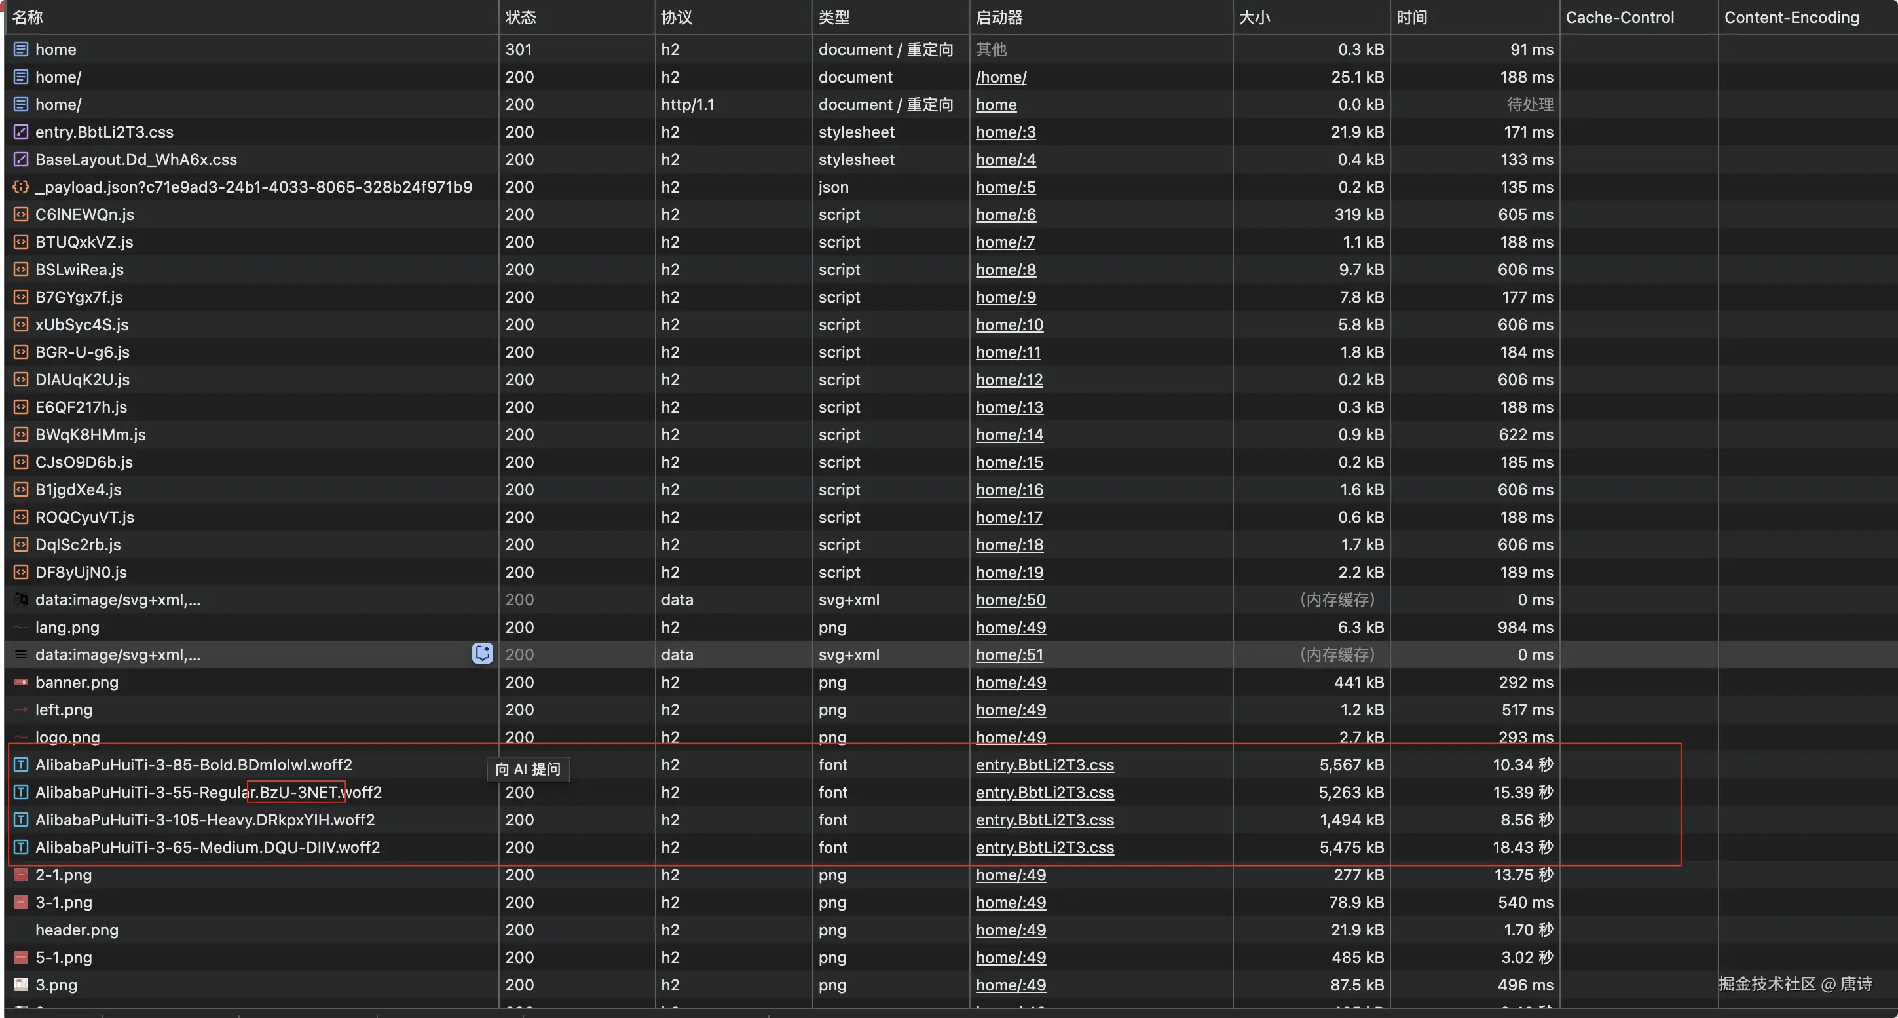This screenshot has width=1898, height=1018.
Task: Click the 3.png preview thumbnail
Action: pyautogui.click(x=21, y=985)
